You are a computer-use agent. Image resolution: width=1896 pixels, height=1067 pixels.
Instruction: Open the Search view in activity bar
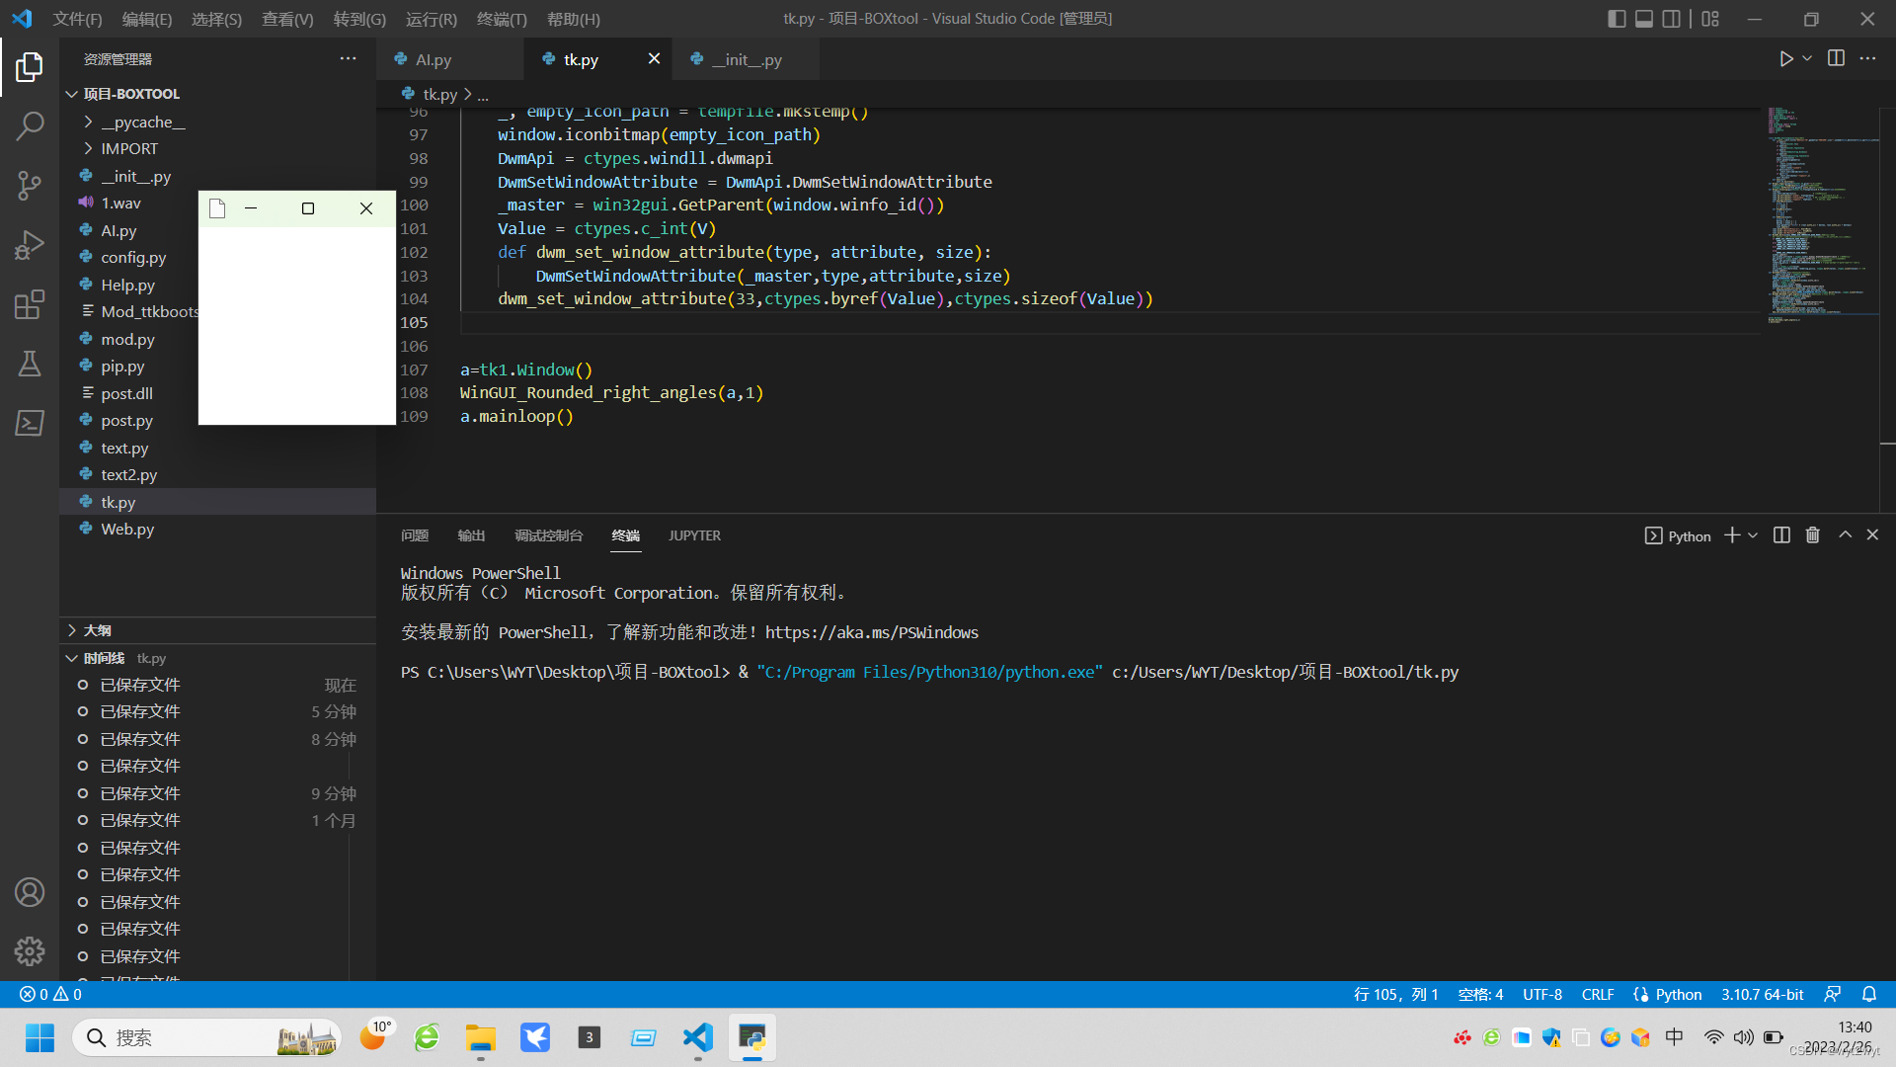pos(30,125)
